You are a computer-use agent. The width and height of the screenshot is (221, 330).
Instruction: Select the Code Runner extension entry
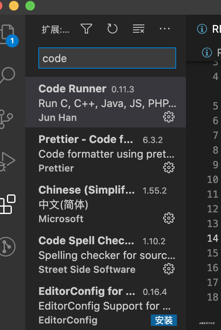click(x=106, y=102)
